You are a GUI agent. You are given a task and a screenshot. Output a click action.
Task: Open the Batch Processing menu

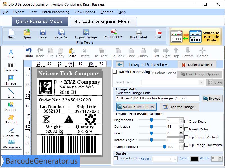[x=55, y=12]
